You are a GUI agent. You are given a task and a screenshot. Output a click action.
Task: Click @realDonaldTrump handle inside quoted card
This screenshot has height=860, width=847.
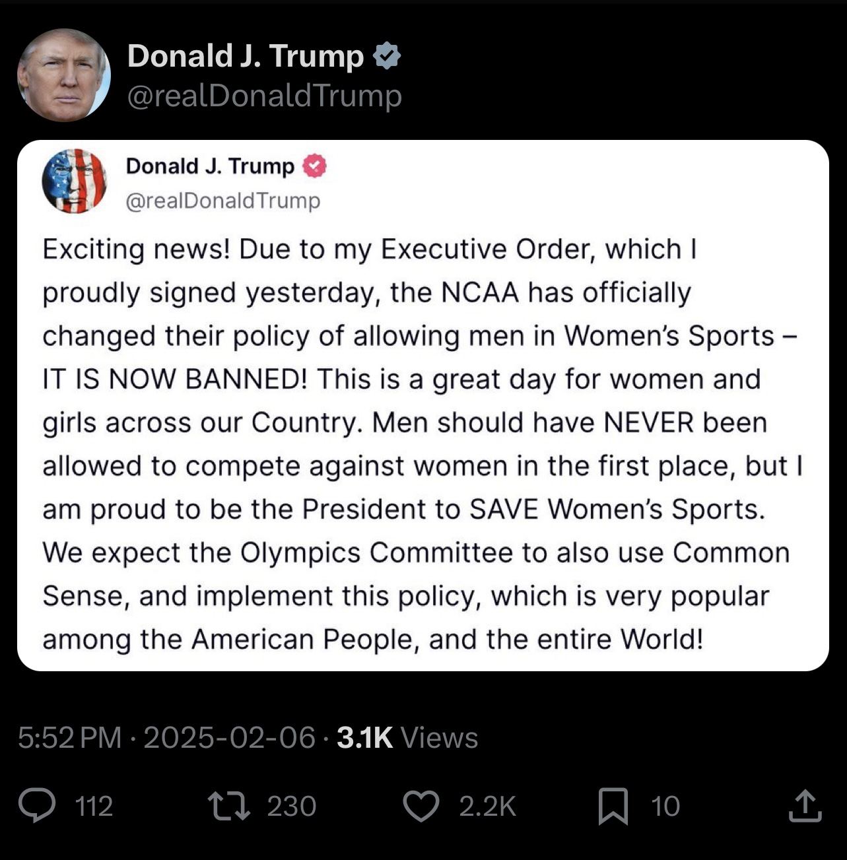(x=223, y=200)
